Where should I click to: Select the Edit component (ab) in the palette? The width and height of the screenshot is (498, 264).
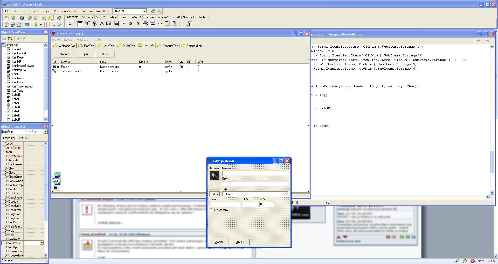click(109, 24)
